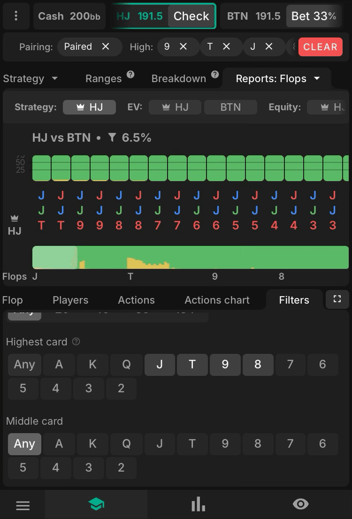
Task: Open the Reports: Flops dropdown
Action: [278, 79]
